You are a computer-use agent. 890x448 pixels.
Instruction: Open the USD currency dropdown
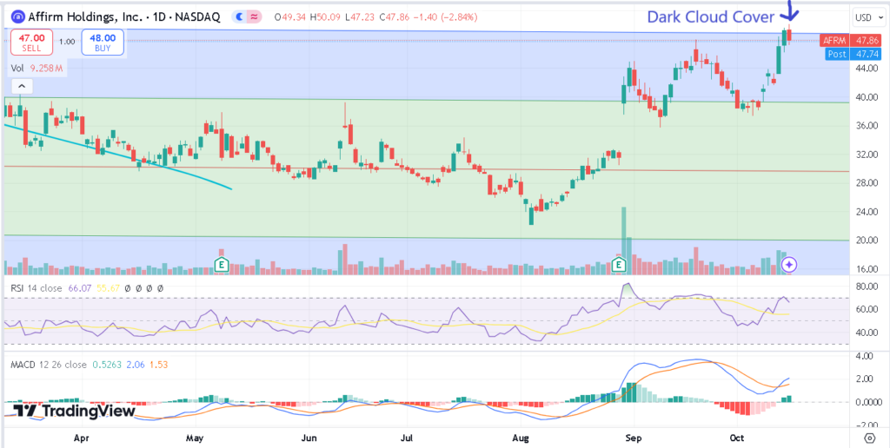[x=869, y=17]
